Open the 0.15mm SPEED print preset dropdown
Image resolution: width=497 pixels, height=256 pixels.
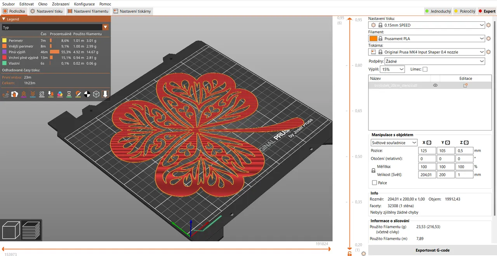pyautogui.click(x=427, y=25)
